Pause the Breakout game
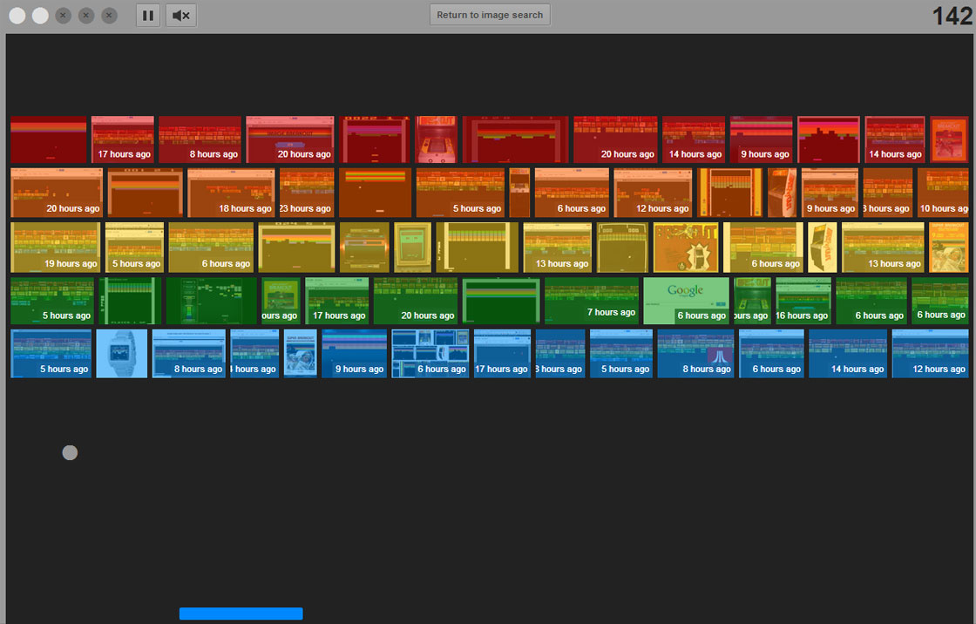The image size is (976, 624). point(148,15)
